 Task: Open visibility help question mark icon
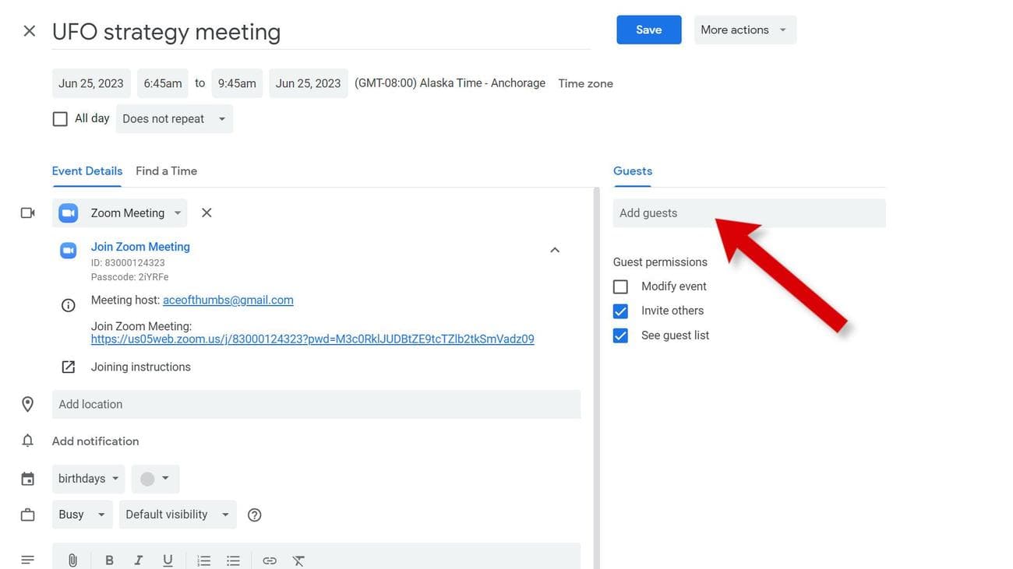[x=254, y=515]
